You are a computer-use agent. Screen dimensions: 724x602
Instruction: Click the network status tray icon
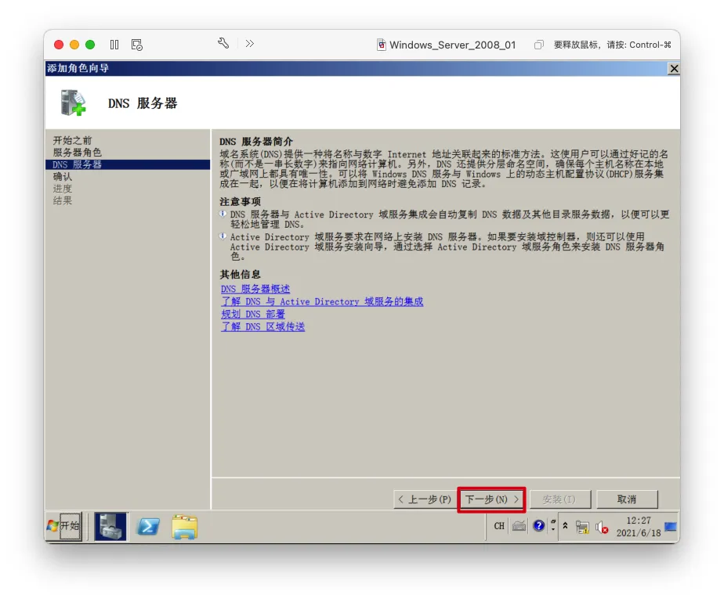coord(583,527)
